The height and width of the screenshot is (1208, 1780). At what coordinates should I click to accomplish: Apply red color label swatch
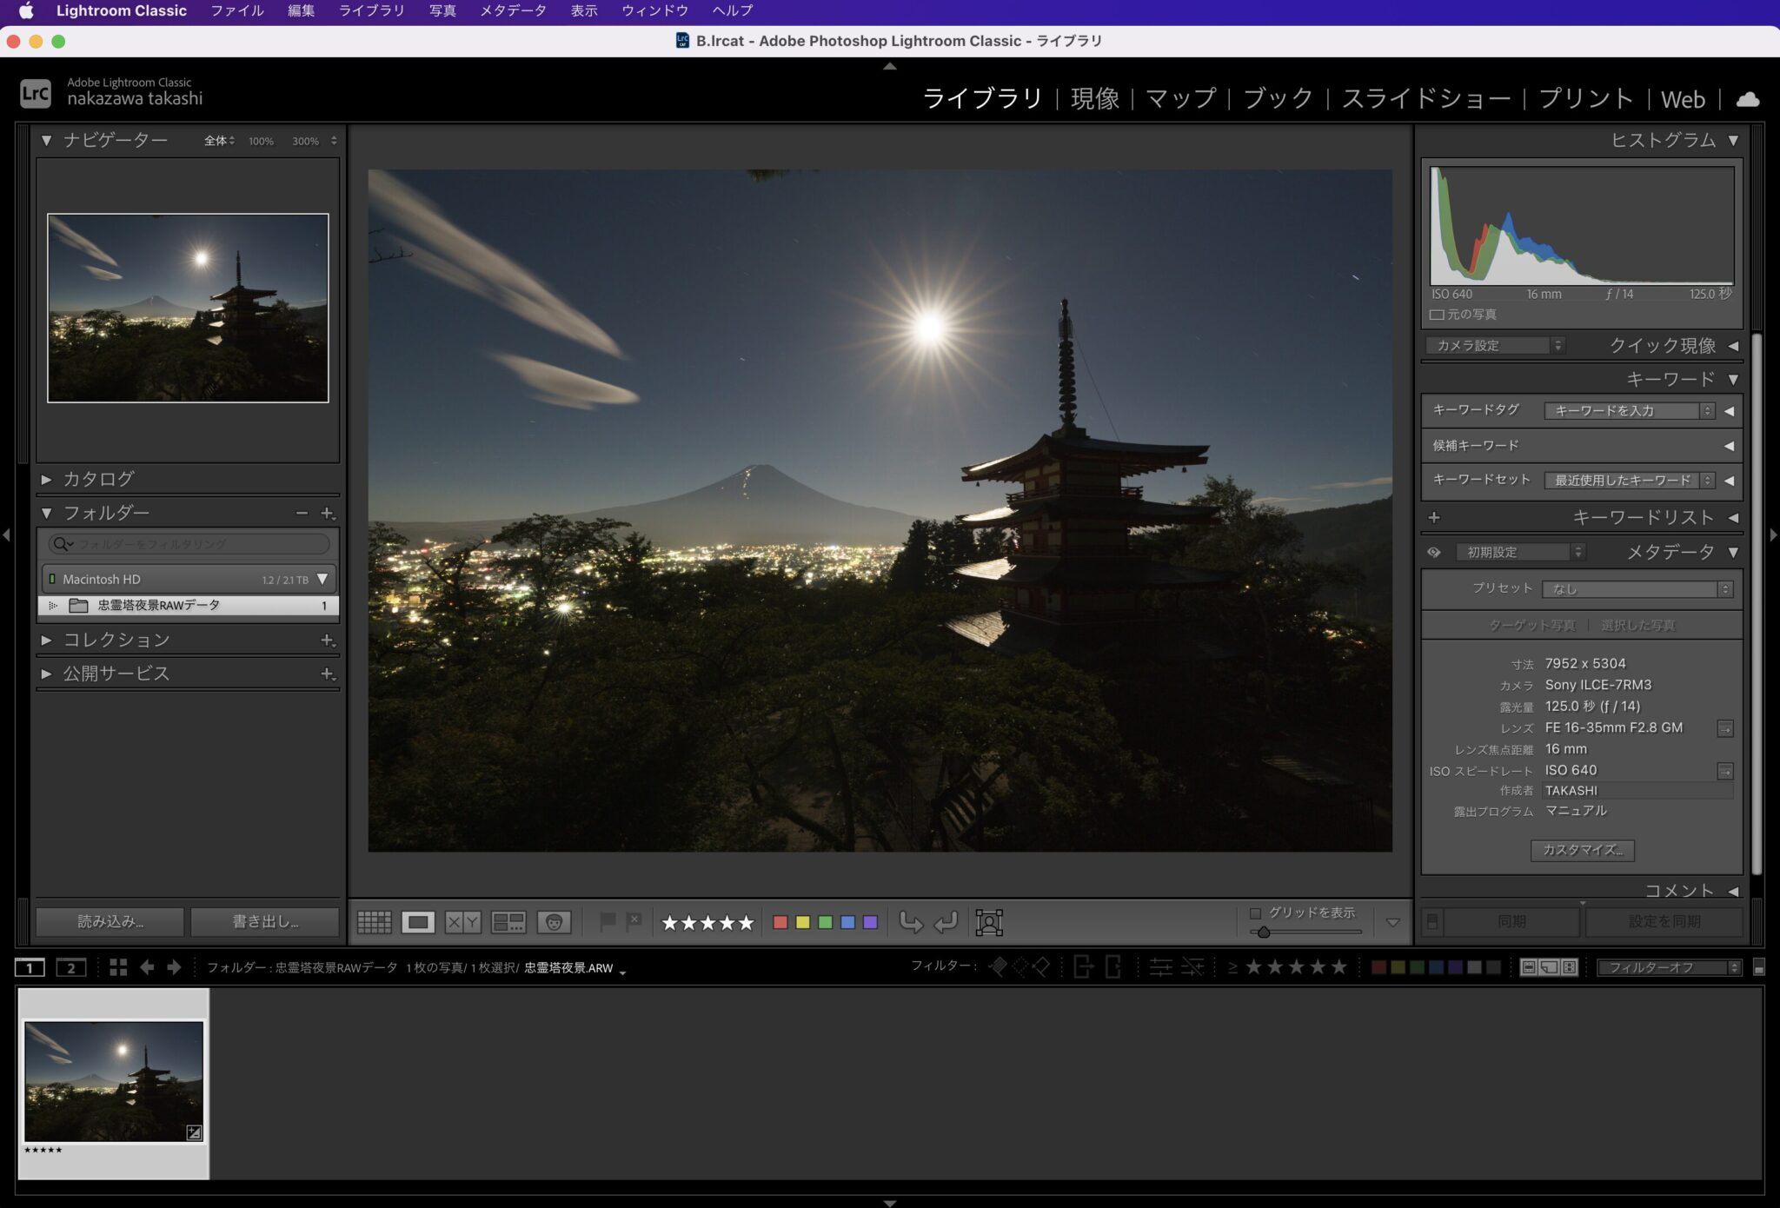click(780, 922)
